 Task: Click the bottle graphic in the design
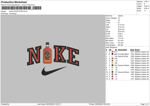pyautogui.click(x=47, y=53)
